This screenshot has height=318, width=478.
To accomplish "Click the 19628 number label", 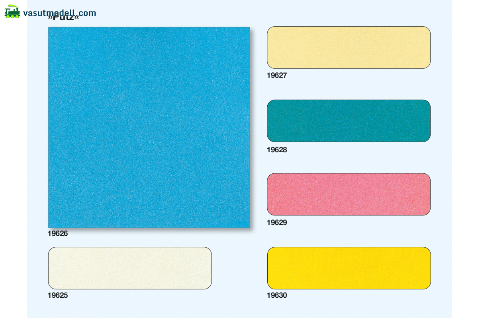I will tap(277, 150).
